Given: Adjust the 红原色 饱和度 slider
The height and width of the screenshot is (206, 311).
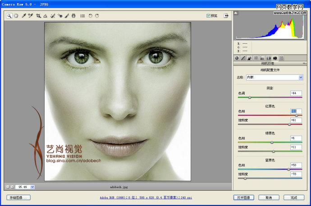Looking at the screenshot, I should click(289, 124).
